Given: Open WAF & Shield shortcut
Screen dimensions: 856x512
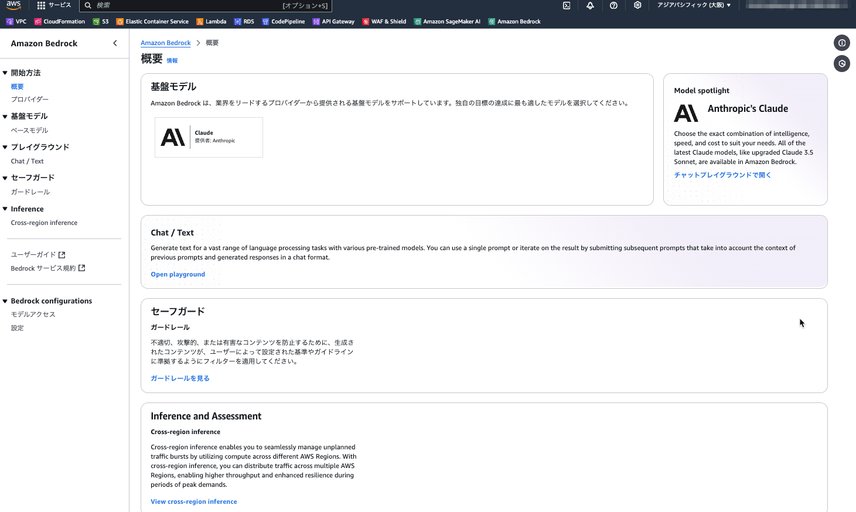Looking at the screenshot, I should click(x=384, y=22).
